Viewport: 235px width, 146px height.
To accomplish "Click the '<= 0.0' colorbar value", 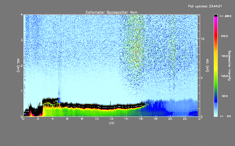I will 226,116.
